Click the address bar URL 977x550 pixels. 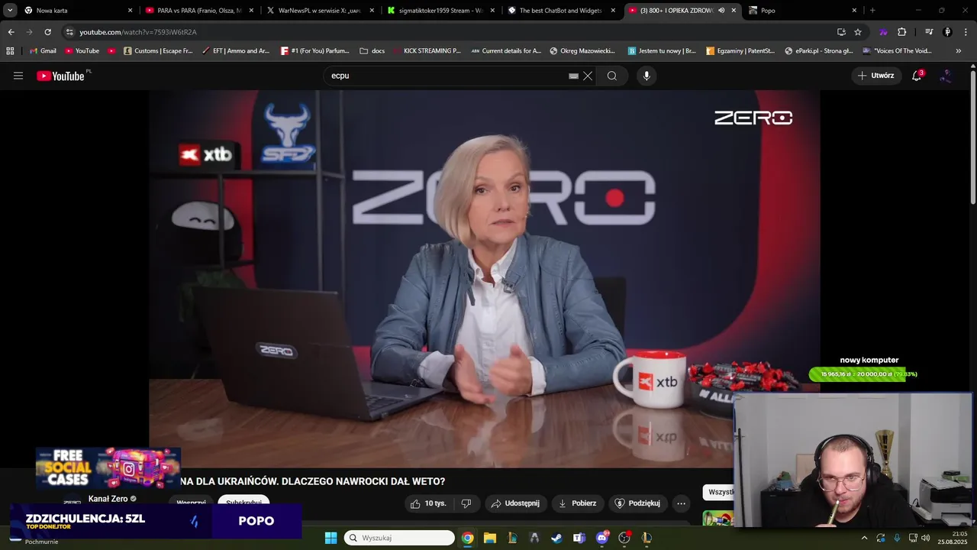[138, 32]
